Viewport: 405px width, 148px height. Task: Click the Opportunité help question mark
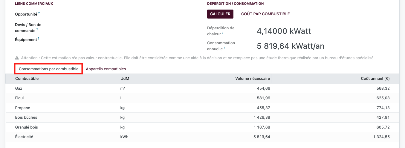point(39,13)
